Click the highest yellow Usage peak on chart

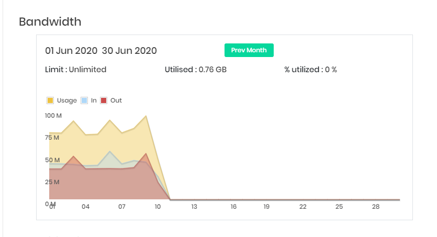146,116
